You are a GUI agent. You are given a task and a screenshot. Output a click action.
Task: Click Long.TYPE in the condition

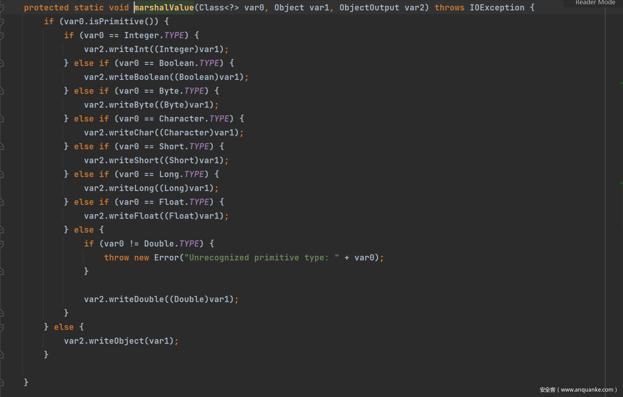coord(181,174)
